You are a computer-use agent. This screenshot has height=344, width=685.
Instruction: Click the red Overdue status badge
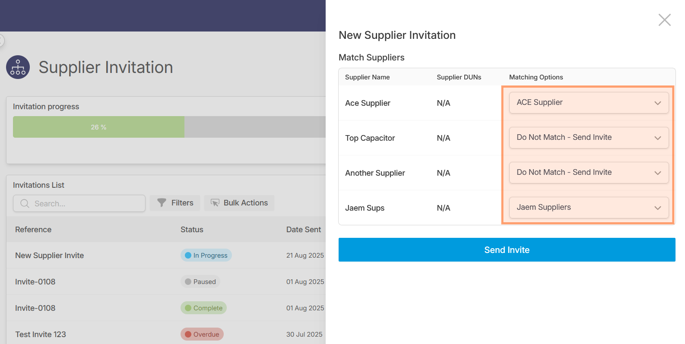pyautogui.click(x=202, y=335)
